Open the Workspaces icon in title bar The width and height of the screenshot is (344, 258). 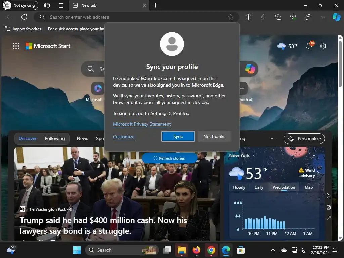(47, 5)
